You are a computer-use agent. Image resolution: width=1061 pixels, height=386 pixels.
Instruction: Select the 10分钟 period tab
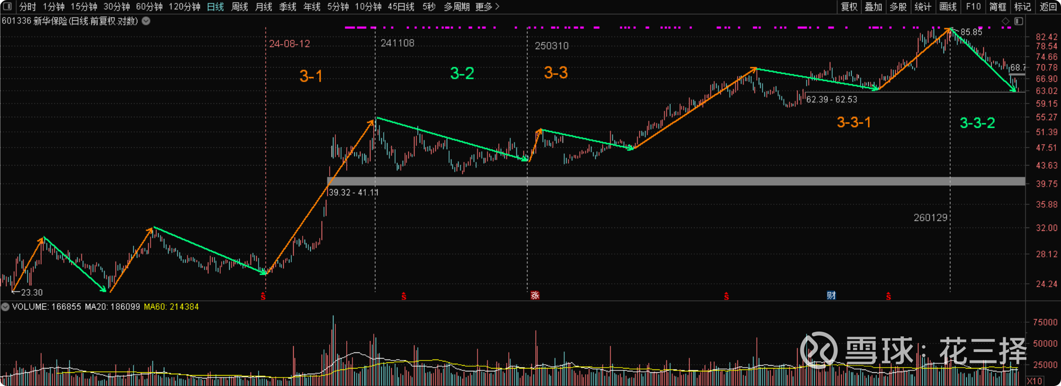[368, 7]
